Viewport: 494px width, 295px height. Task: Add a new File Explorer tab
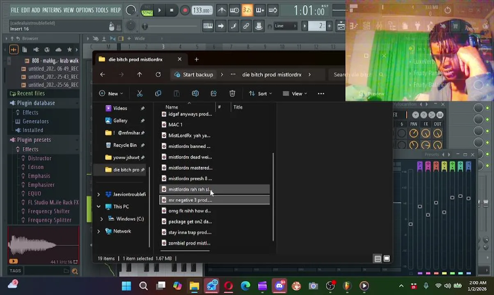click(197, 59)
